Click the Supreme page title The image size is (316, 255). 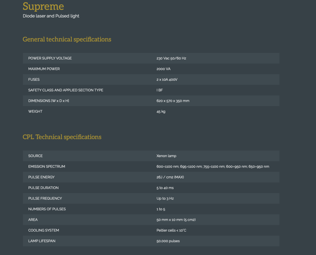(x=43, y=6)
